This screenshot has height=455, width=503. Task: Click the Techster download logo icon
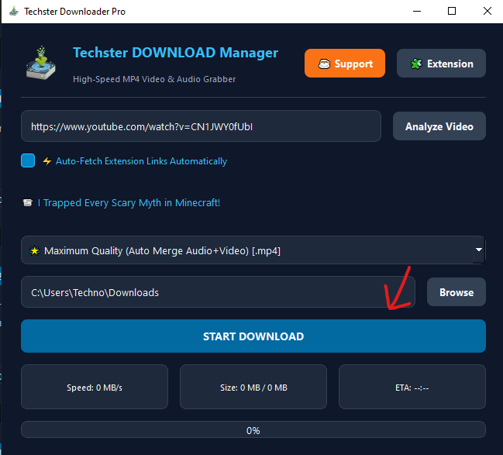click(x=41, y=64)
